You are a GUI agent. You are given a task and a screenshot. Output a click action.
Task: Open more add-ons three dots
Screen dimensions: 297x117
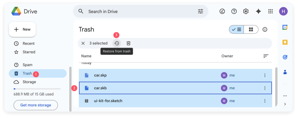(285, 96)
